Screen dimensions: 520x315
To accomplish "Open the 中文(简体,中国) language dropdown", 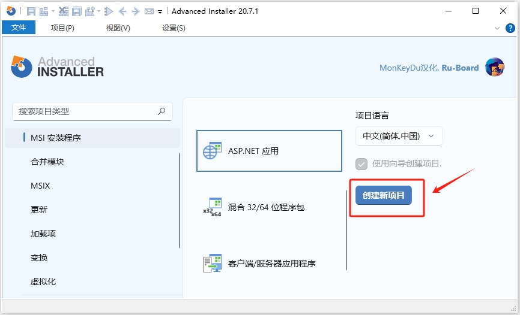I will tap(399, 136).
